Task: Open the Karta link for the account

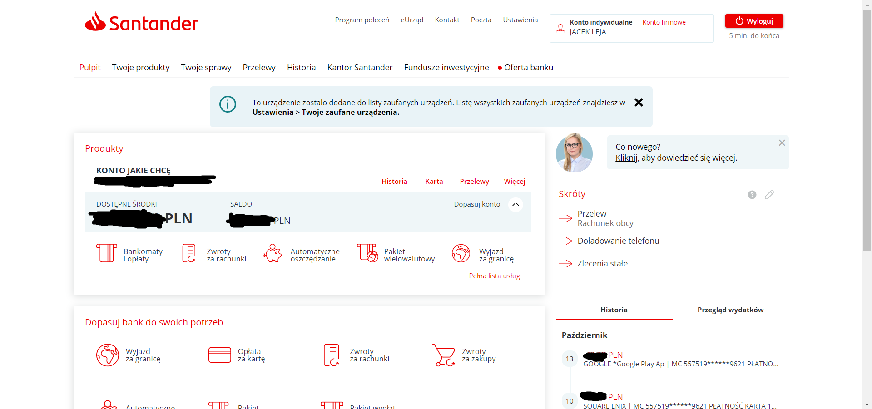Action: [x=434, y=182]
